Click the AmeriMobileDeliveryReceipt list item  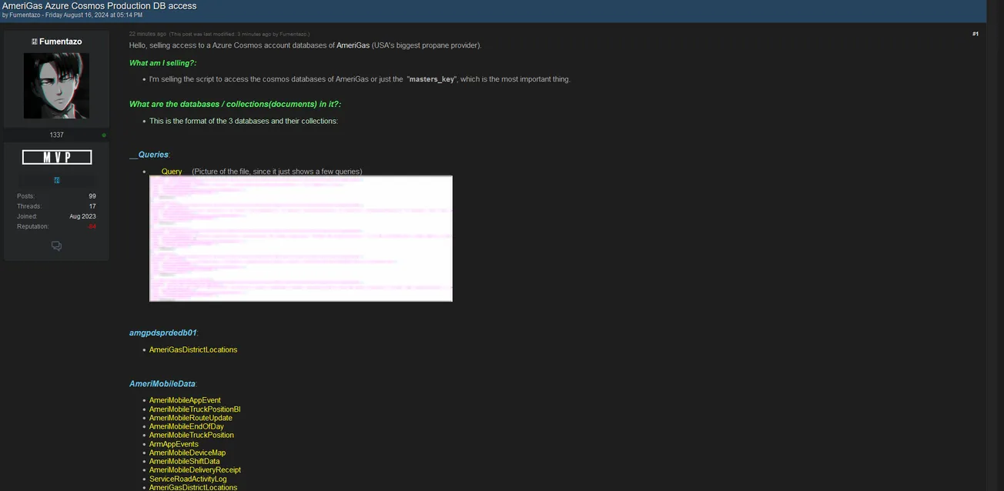[195, 470]
